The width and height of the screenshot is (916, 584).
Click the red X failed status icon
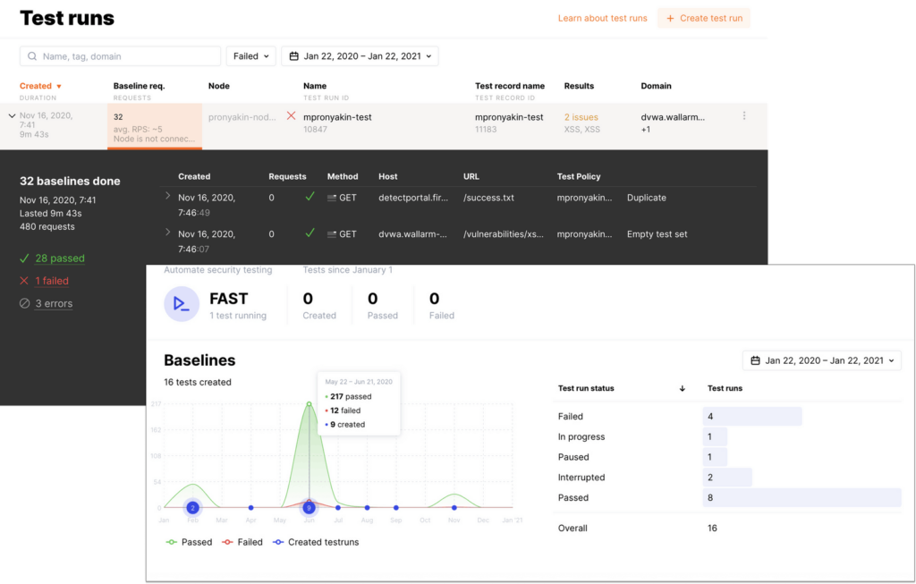(291, 116)
